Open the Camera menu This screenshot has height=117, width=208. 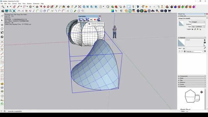tap(14, 4)
